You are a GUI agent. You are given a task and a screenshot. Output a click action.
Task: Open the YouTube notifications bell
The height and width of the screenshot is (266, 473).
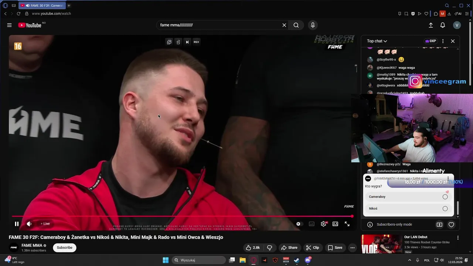tap(443, 25)
